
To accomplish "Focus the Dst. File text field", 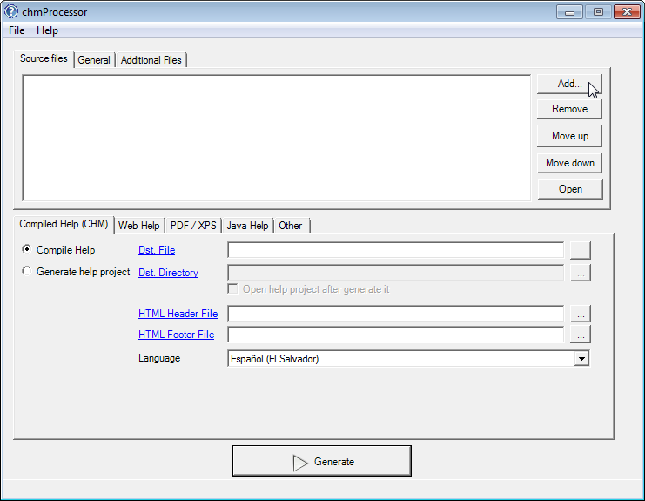I will coord(396,250).
